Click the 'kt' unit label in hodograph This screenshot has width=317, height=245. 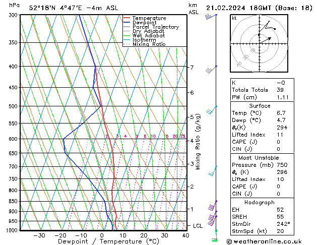pos(234,18)
